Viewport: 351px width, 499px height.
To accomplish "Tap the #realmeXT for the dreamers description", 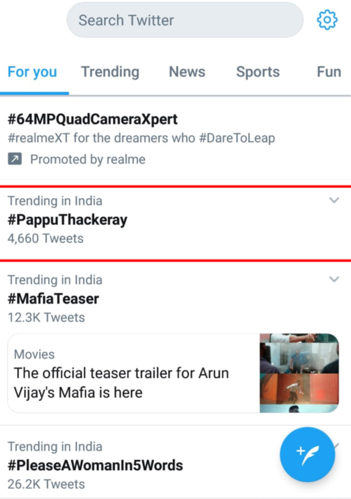I will pos(141,138).
